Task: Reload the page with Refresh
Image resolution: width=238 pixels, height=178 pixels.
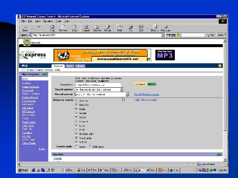Action: pyautogui.click(x=63, y=28)
